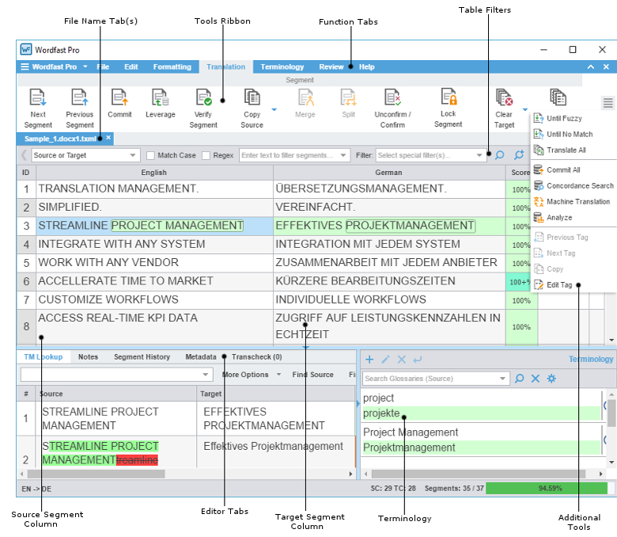Click the Verify Segment icon

[203, 97]
